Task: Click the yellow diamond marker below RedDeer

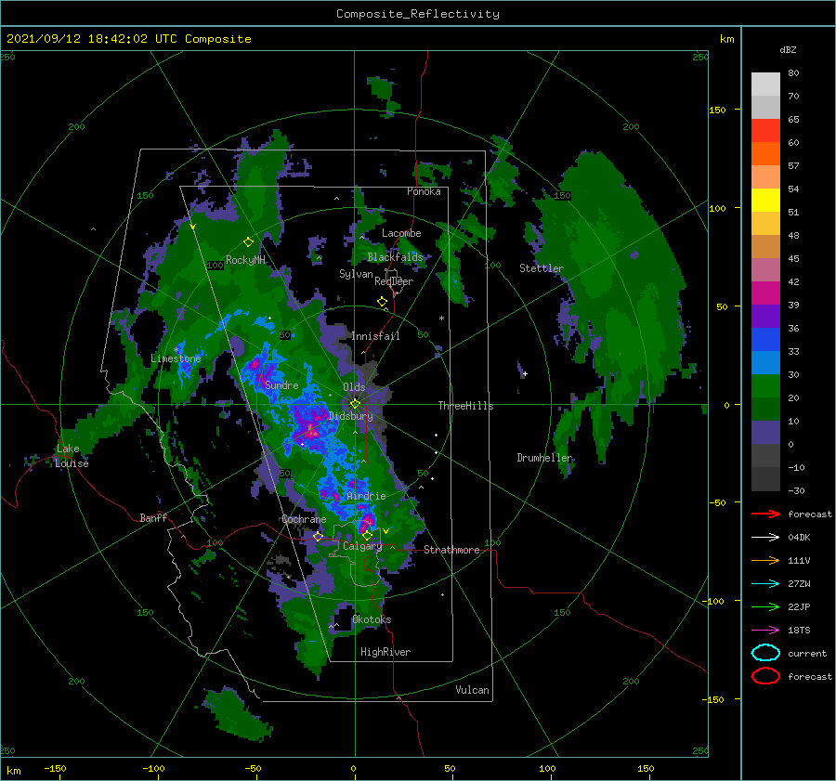Action: click(x=382, y=302)
